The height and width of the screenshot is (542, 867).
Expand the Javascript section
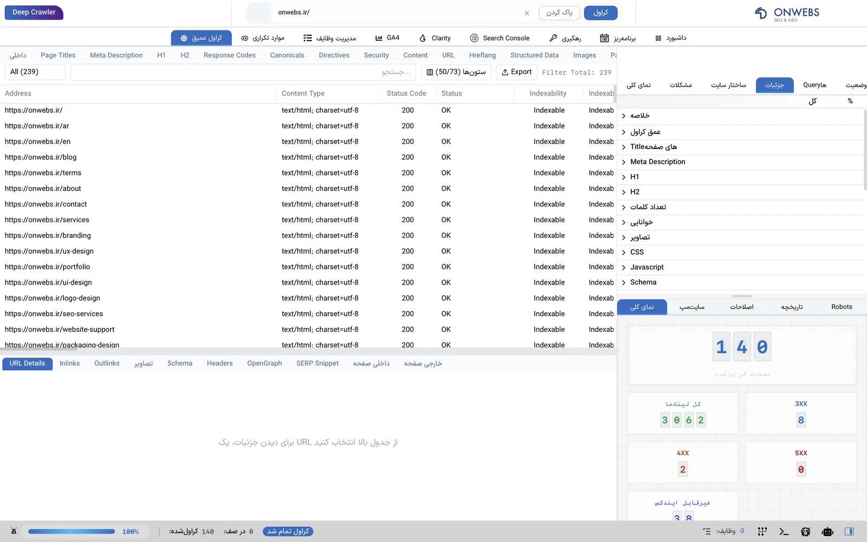[x=740, y=267]
